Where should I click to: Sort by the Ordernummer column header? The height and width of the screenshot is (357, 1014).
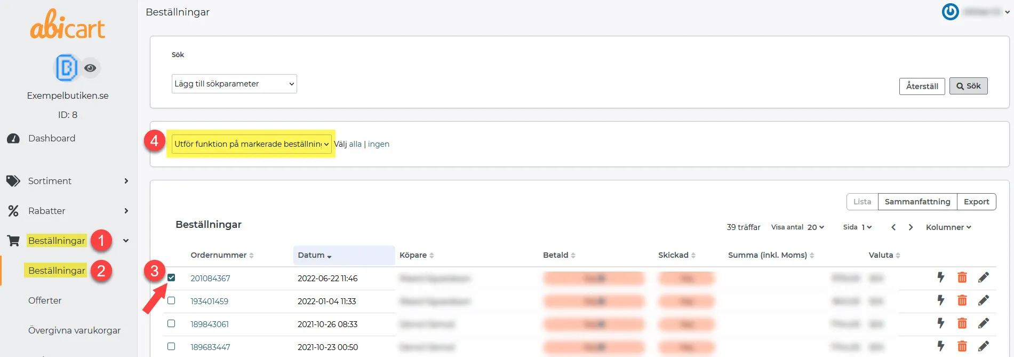click(x=222, y=255)
